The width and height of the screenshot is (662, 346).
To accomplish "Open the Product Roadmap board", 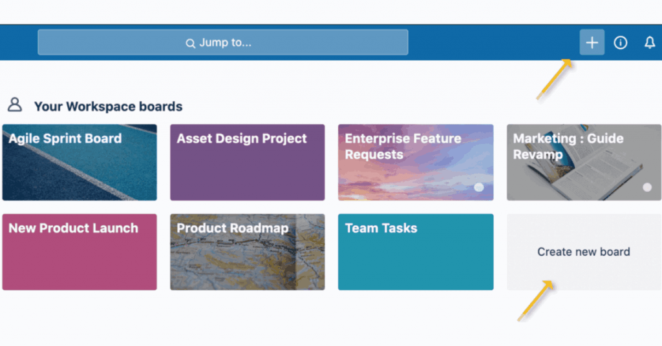I will [x=248, y=252].
